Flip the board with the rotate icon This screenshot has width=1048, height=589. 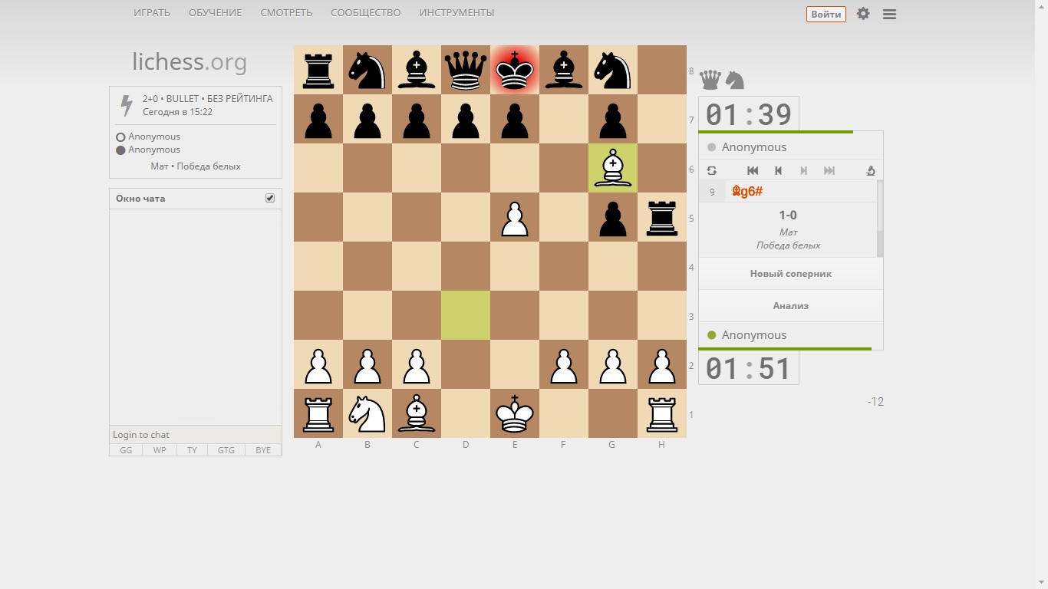(x=712, y=171)
